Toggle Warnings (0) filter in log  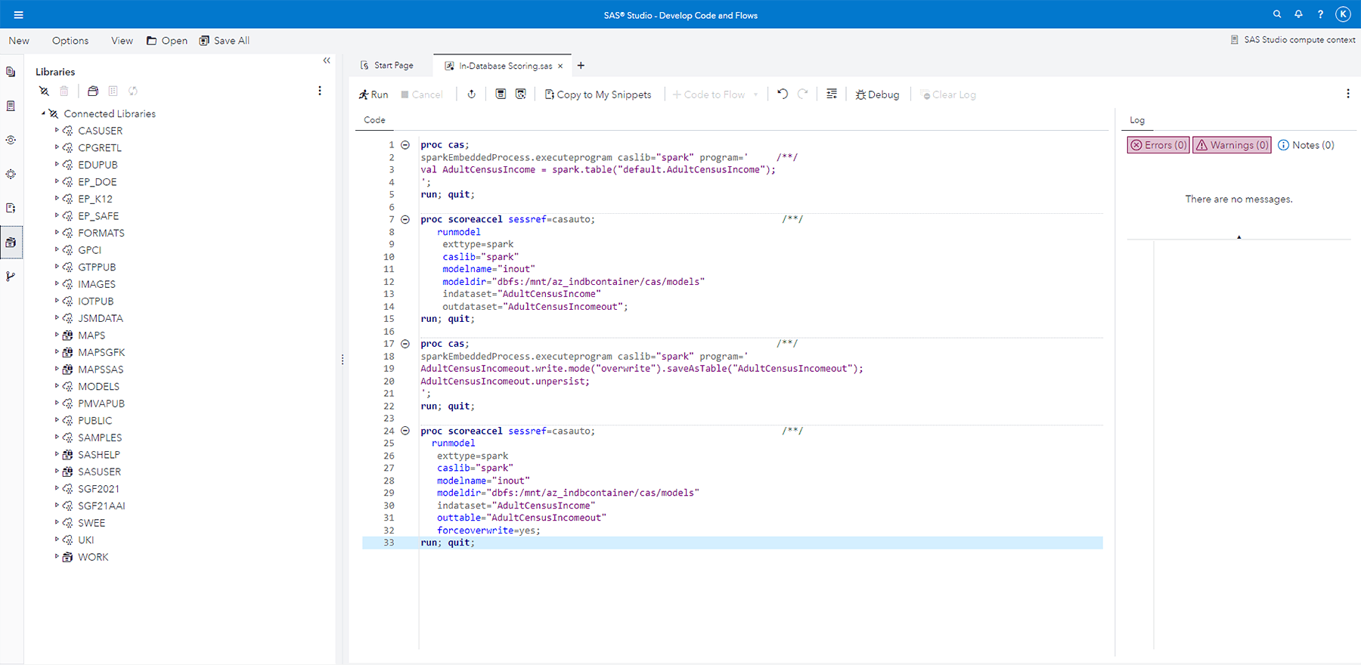(x=1232, y=145)
